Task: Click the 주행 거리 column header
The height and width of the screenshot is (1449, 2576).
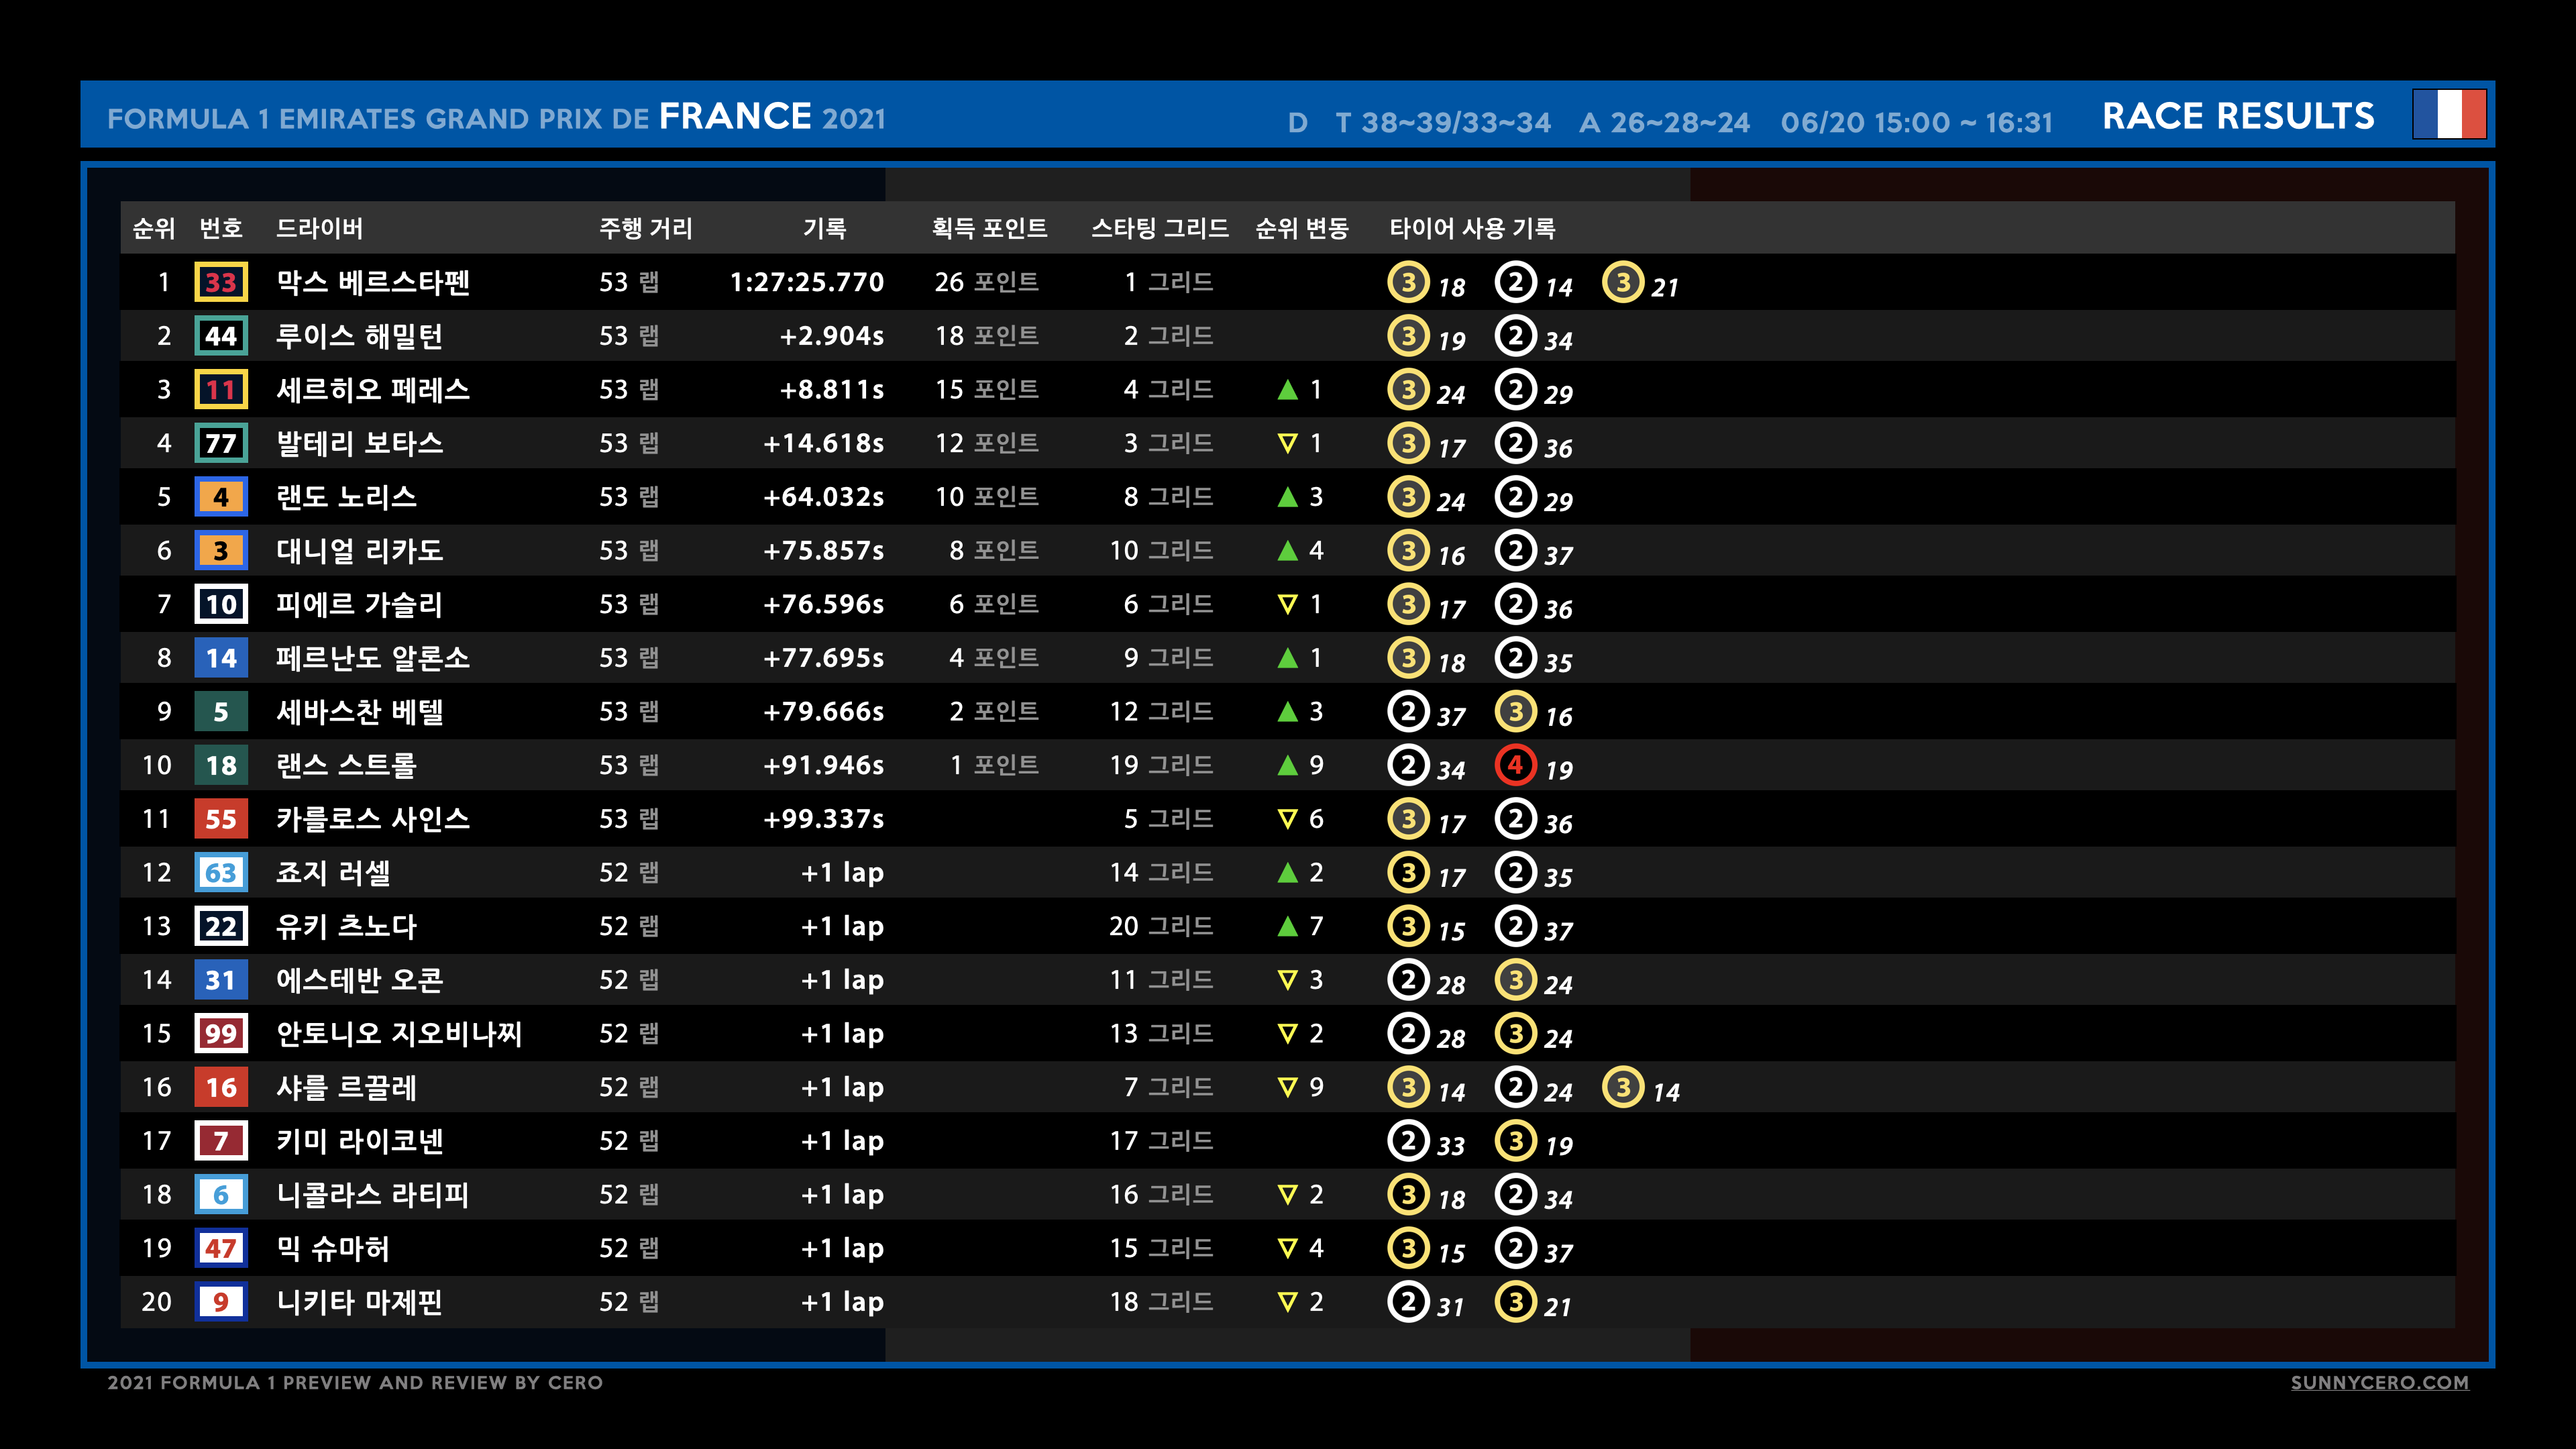Action: click(646, 228)
